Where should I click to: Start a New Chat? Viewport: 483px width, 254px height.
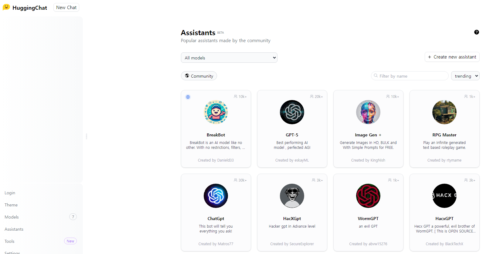pyautogui.click(x=66, y=7)
